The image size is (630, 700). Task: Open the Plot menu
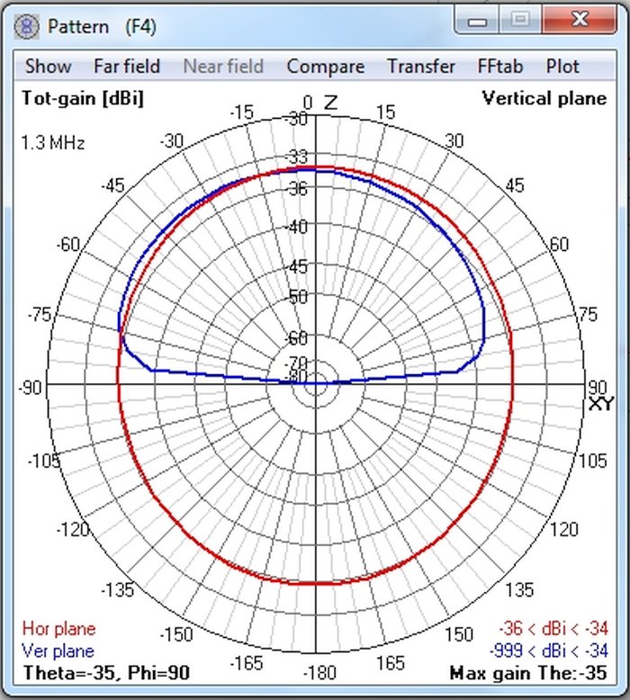tap(562, 67)
